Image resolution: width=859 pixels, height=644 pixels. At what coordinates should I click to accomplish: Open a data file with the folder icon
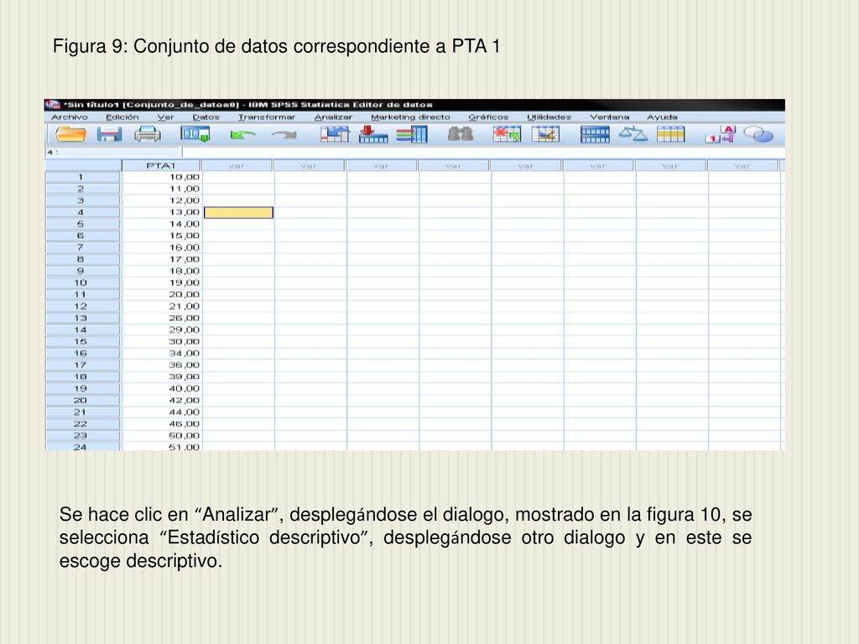tap(71, 134)
